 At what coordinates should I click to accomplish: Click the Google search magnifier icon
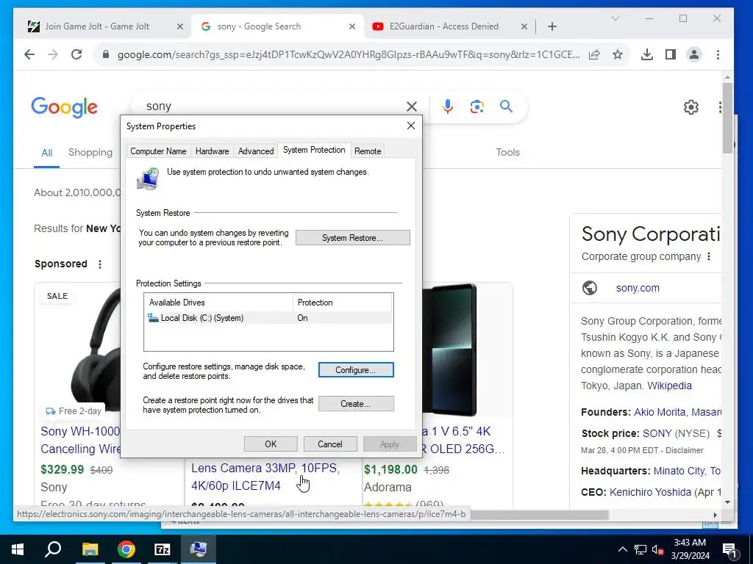(x=506, y=106)
